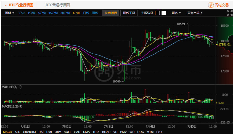Click the 7月3日 date on time axis
Screen dimensions: 233x134
(x=108, y=127)
